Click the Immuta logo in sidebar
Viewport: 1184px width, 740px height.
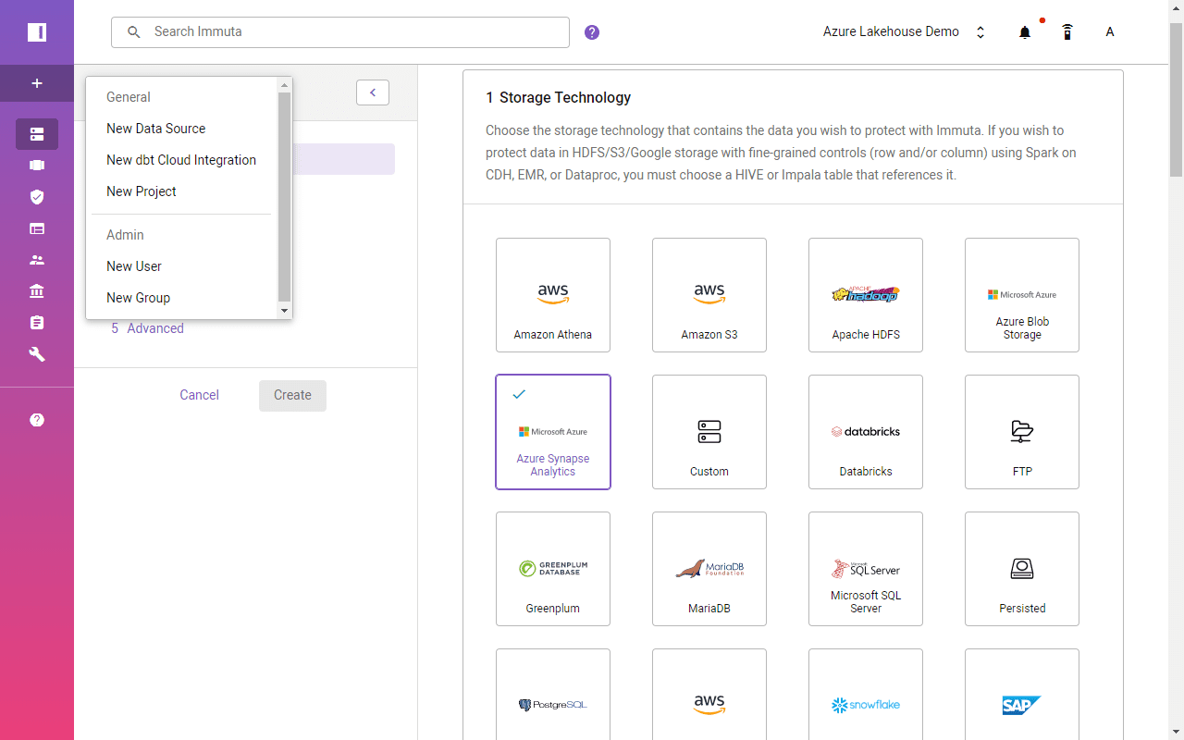37,32
